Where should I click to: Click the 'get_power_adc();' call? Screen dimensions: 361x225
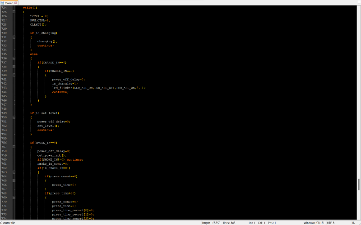coord(52,155)
